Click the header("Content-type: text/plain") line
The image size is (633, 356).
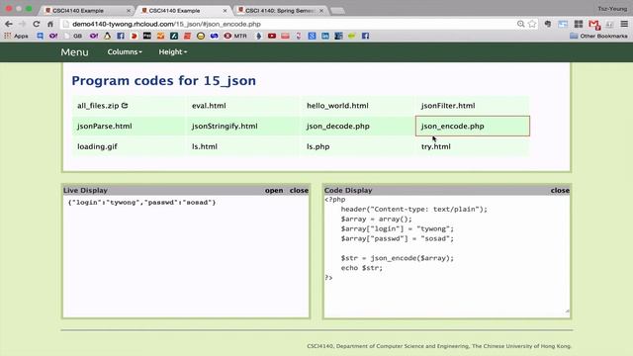[x=414, y=209]
